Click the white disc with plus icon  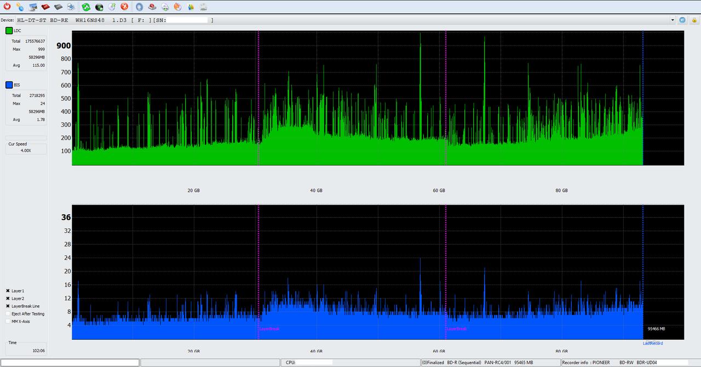[x=165, y=7]
